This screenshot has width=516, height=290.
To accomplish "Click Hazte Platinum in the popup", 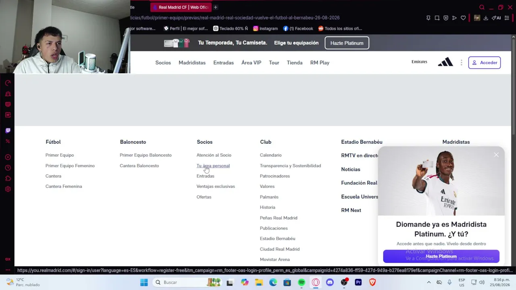I will tap(441, 256).
